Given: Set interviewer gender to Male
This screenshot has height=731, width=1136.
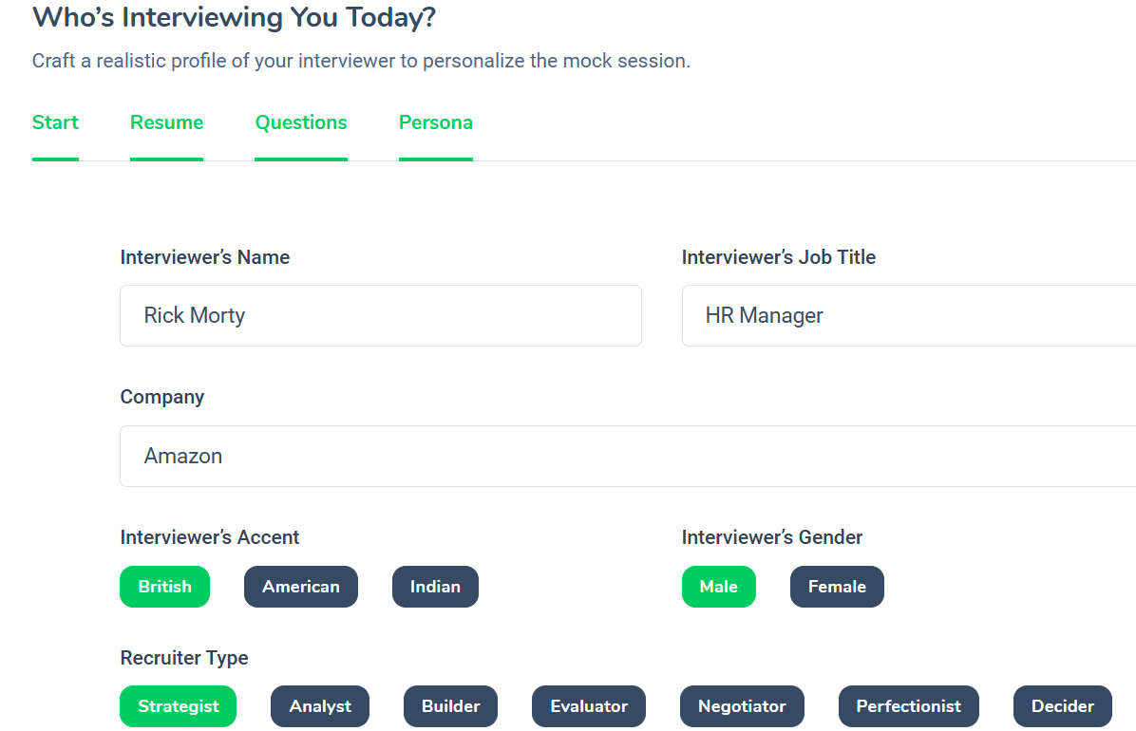Looking at the screenshot, I should (x=718, y=587).
